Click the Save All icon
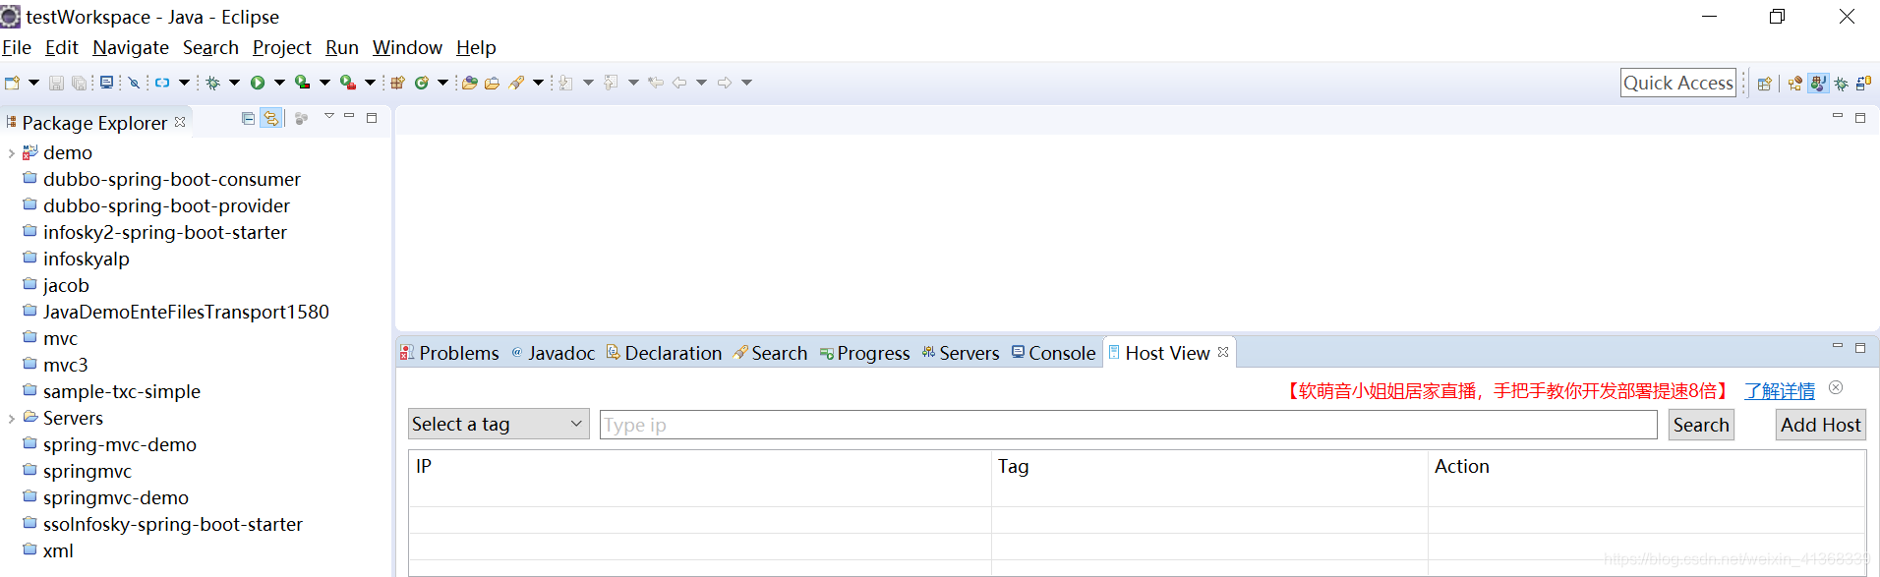 pyautogui.click(x=79, y=83)
